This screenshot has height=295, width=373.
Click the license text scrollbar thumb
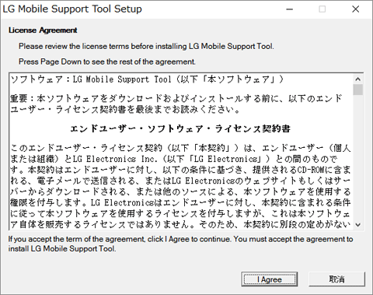[358, 90]
